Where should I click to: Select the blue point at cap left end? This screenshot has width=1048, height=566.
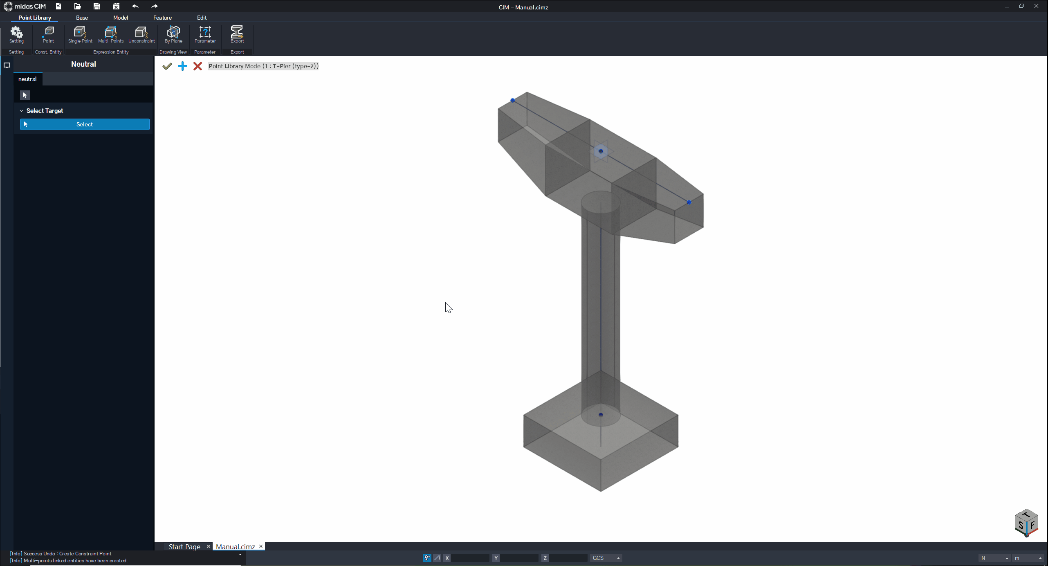[512, 100]
